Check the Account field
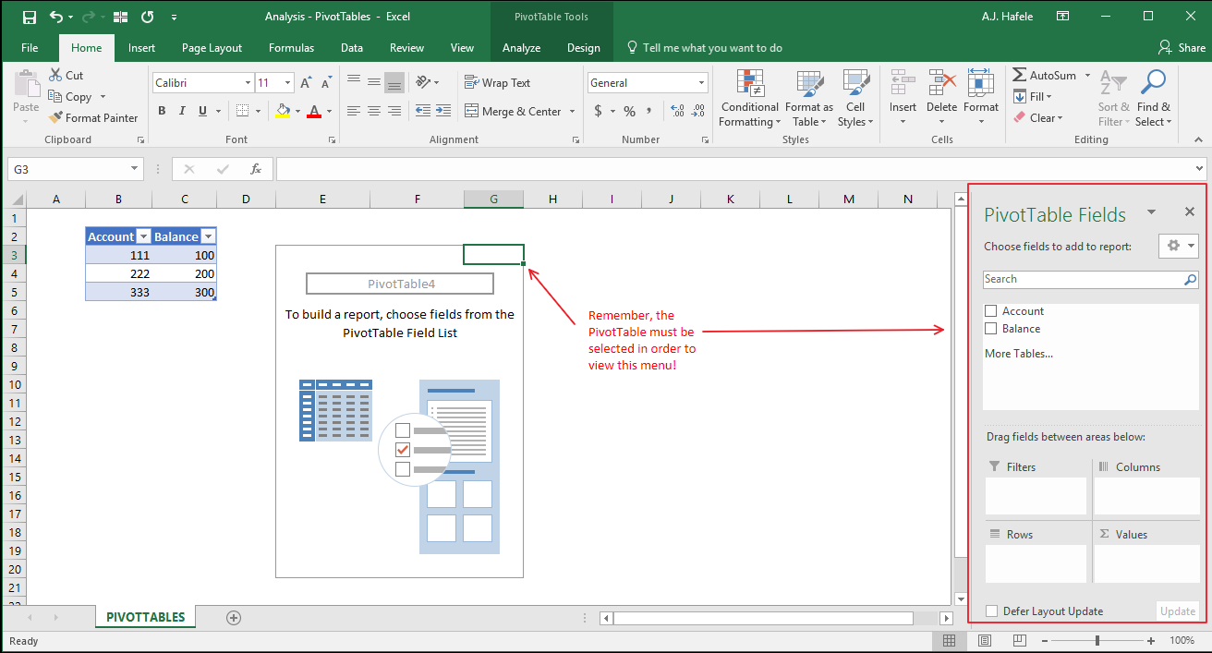This screenshot has height=653, width=1212. (991, 311)
